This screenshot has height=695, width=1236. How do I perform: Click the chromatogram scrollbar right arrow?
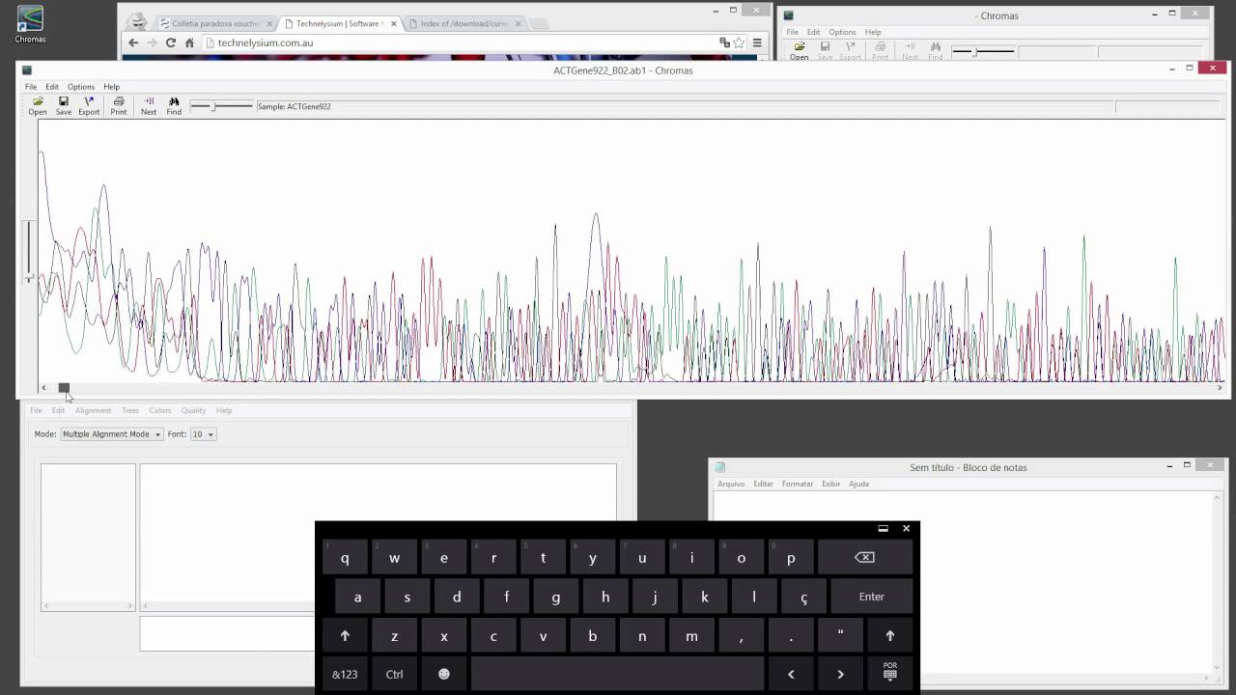point(1220,388)
